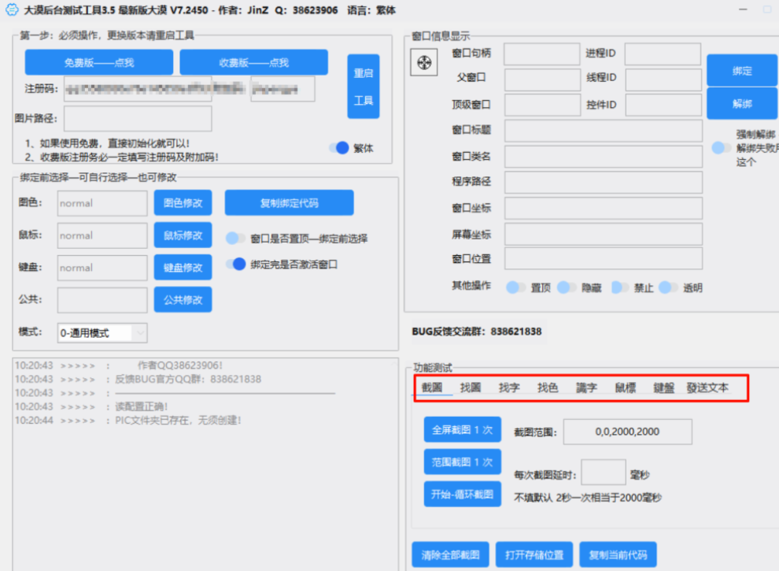Toggle 綁定完是否激活窗口 switch

(x=238, y=265)
